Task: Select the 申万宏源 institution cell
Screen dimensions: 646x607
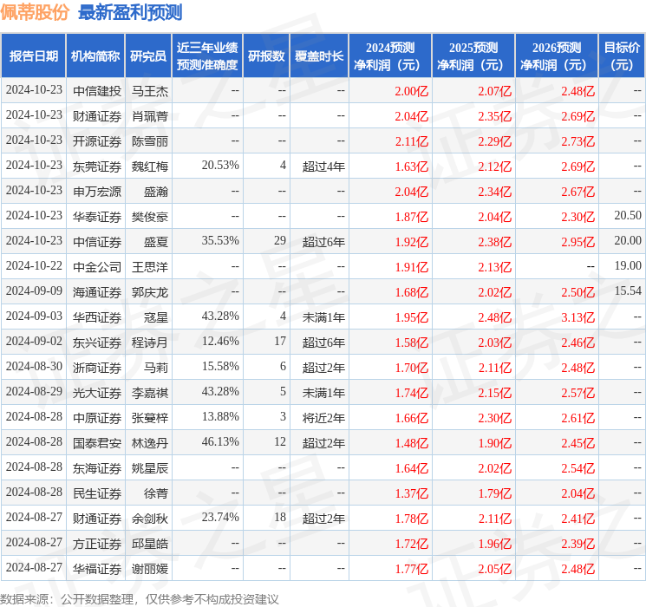Action: (97, 192)
